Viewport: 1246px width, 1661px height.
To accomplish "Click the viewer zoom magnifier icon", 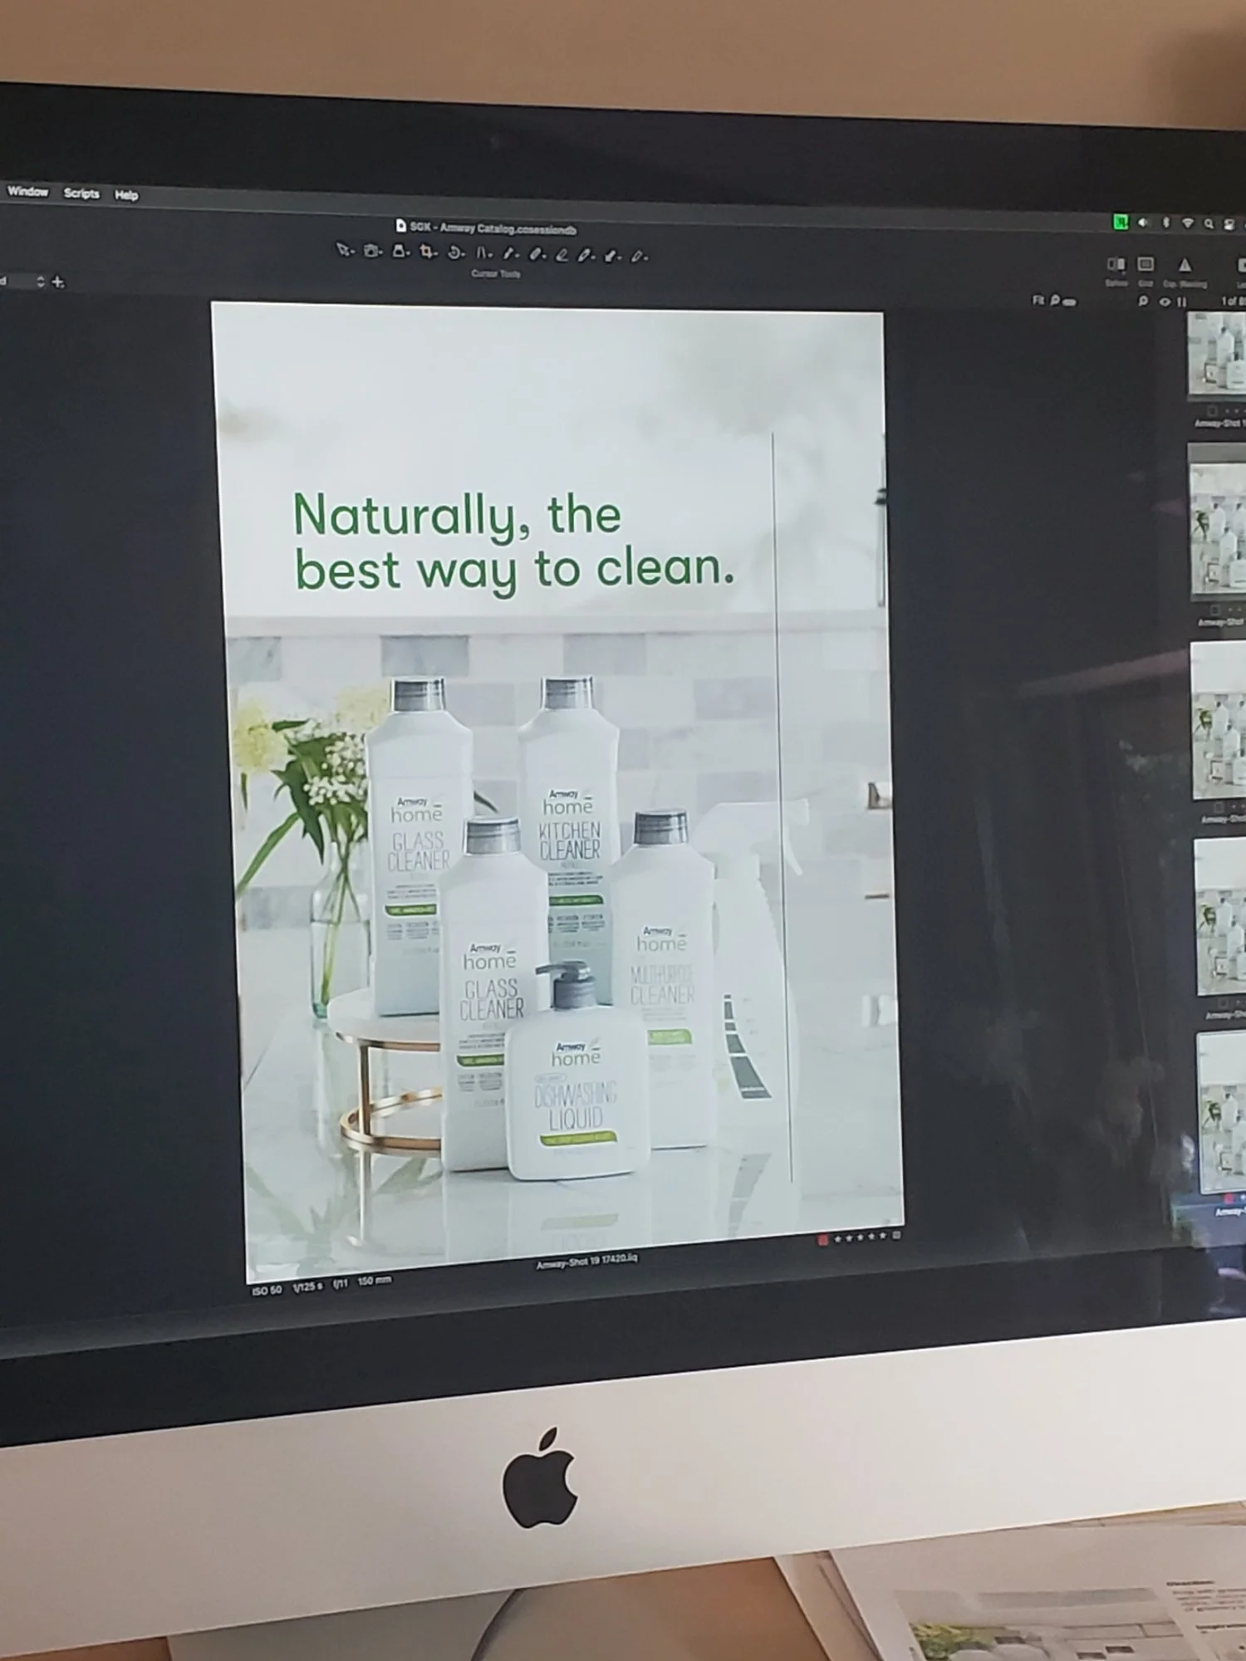I will click(1054, 301).
